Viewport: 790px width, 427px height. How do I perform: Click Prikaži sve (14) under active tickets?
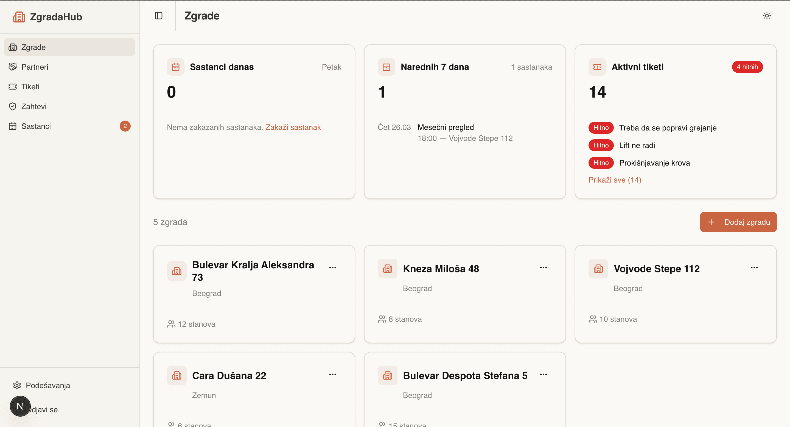615,180
